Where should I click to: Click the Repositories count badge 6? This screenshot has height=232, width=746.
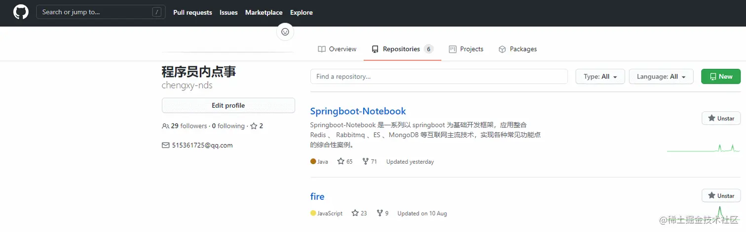(x=429, y=49)
